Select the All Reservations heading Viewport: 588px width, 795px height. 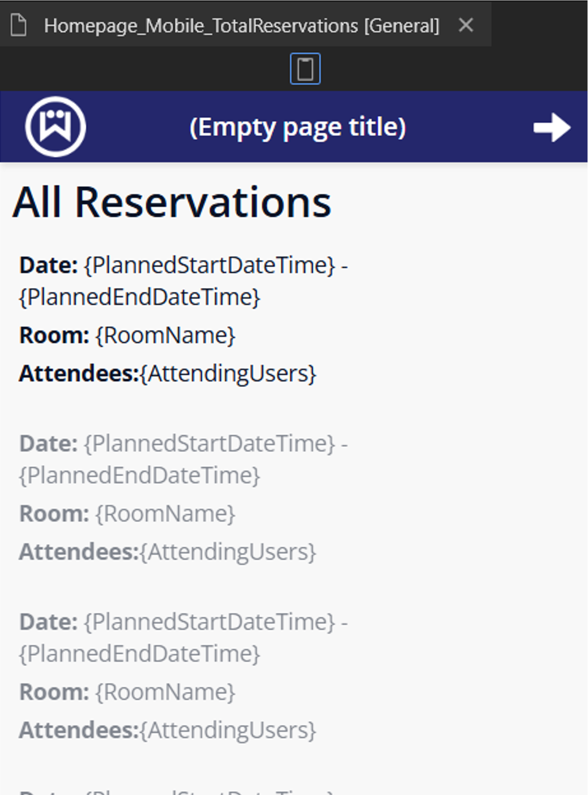click(x=172, y=202)
